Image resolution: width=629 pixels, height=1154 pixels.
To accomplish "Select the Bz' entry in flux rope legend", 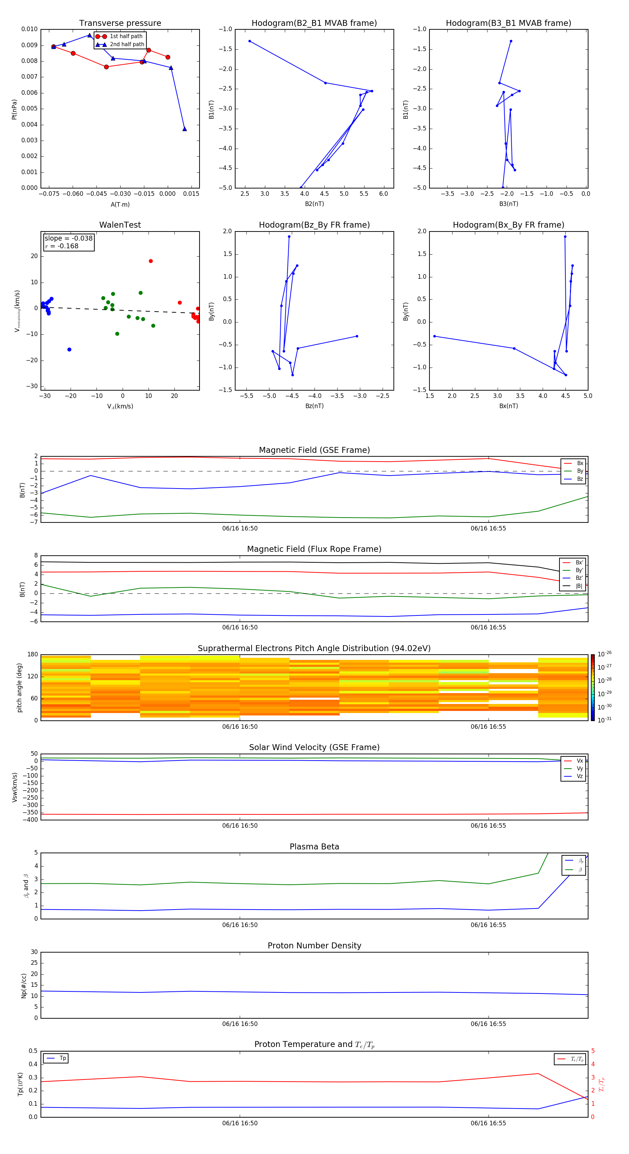I will (573, 578).
